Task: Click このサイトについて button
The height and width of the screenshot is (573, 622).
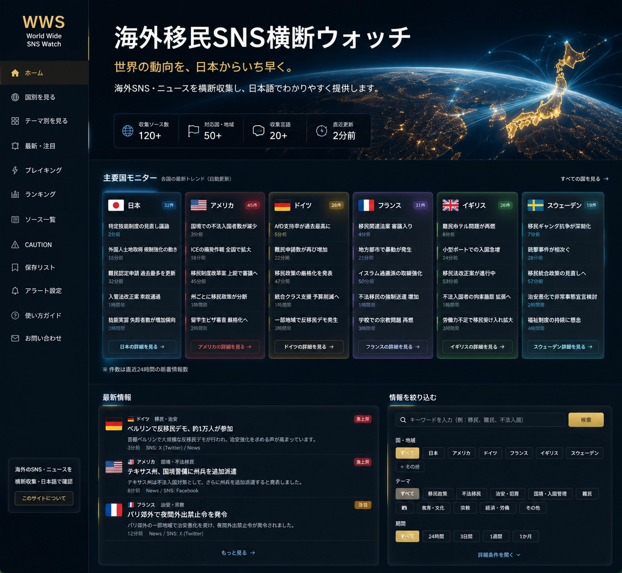Action: 44,498
